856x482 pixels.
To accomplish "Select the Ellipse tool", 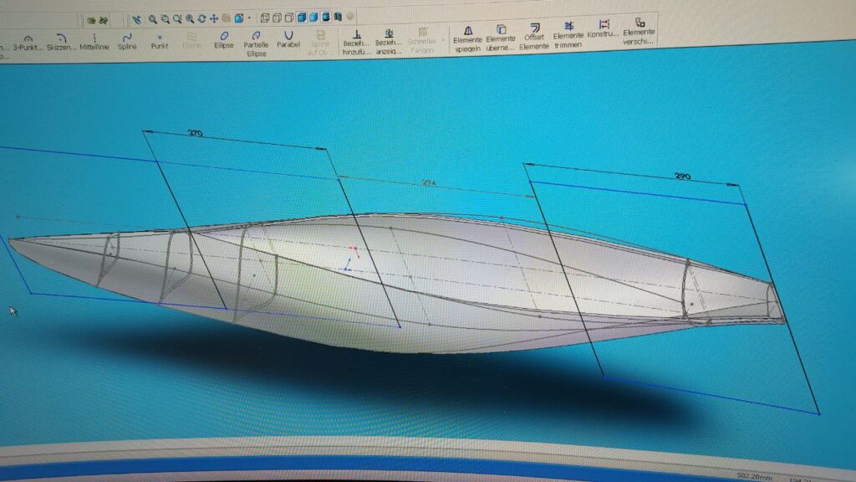I will 224,40.
